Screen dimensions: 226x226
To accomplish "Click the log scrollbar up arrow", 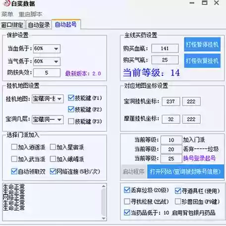I will click(104, 186).
